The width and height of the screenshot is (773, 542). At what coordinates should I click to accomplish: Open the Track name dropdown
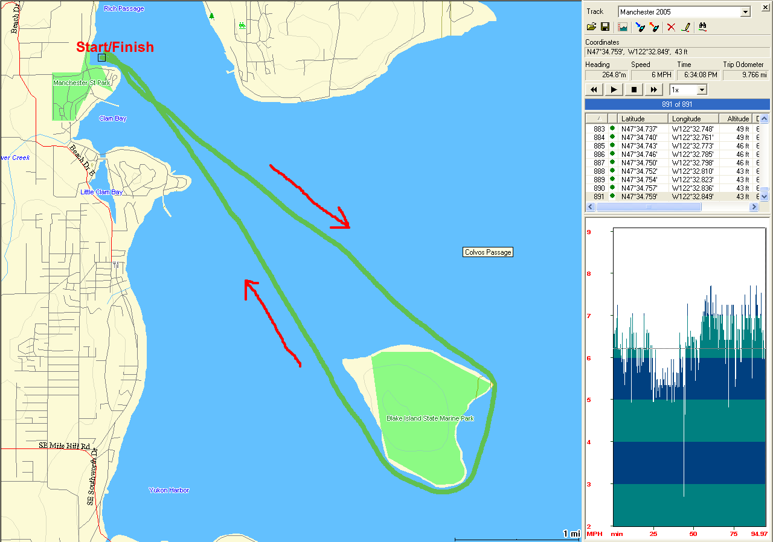point(745,12)
